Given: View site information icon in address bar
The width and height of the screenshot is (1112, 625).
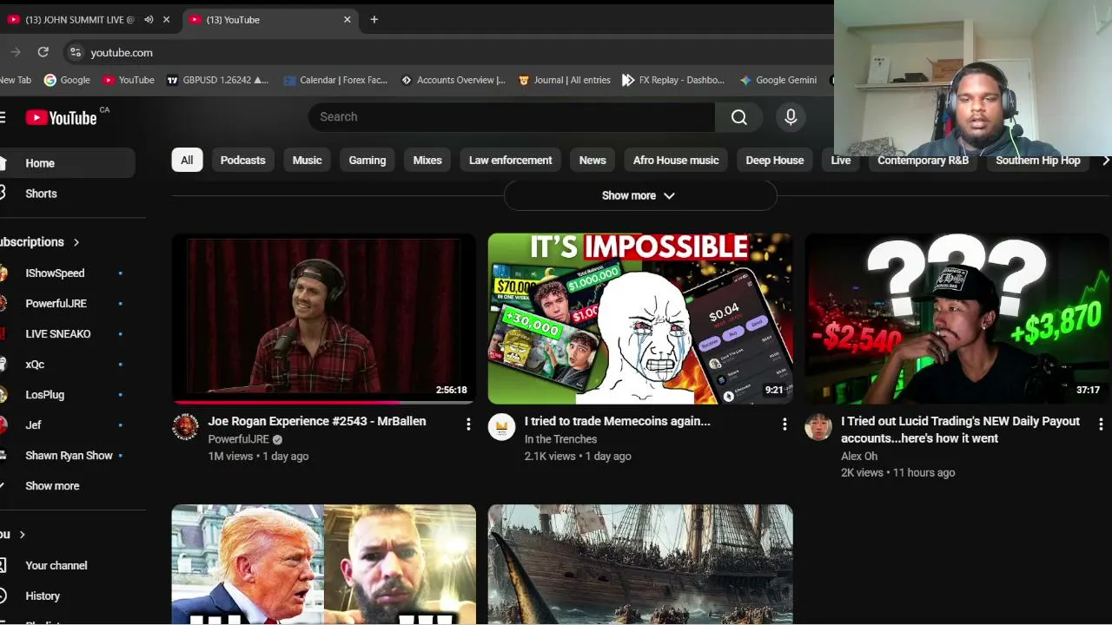Looking at the screenshot, I should pyautogui.click(x=76, y=52).
